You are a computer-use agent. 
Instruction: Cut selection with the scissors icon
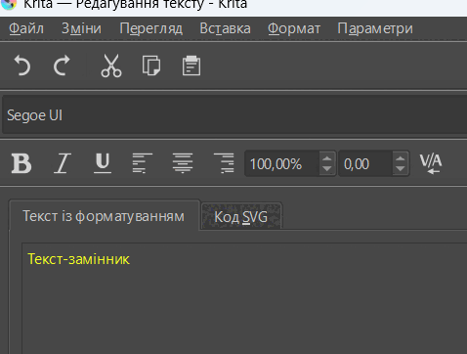click(x=111, y=66)
